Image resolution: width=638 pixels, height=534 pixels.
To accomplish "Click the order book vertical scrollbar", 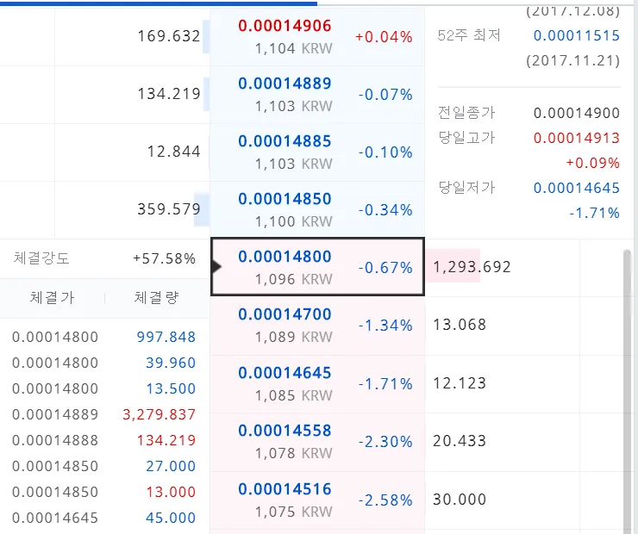I will 627,388.
